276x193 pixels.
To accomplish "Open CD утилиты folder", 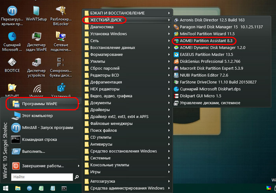I will (127, 137).
